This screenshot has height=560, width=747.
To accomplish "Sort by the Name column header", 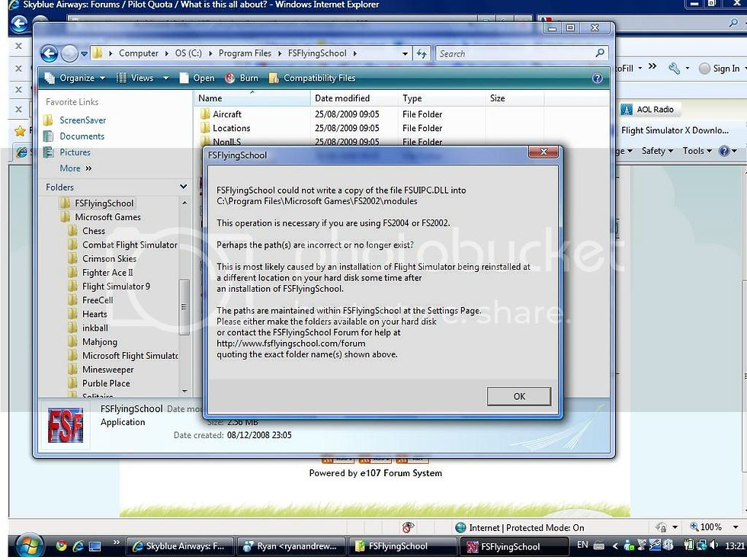I will (252, 98).
